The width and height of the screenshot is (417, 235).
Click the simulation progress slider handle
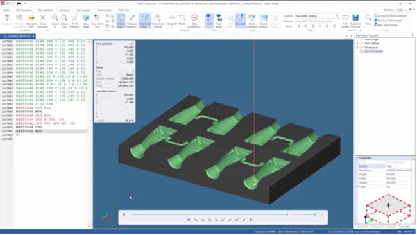(287, 214)
